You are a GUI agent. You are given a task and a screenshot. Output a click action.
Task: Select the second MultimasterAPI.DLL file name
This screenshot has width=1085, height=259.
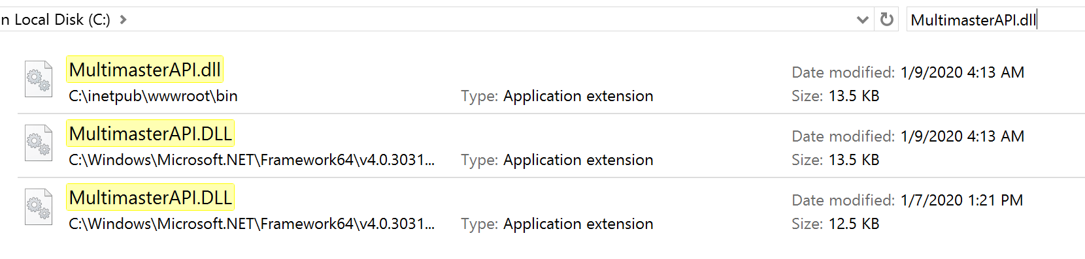(150, 134)
